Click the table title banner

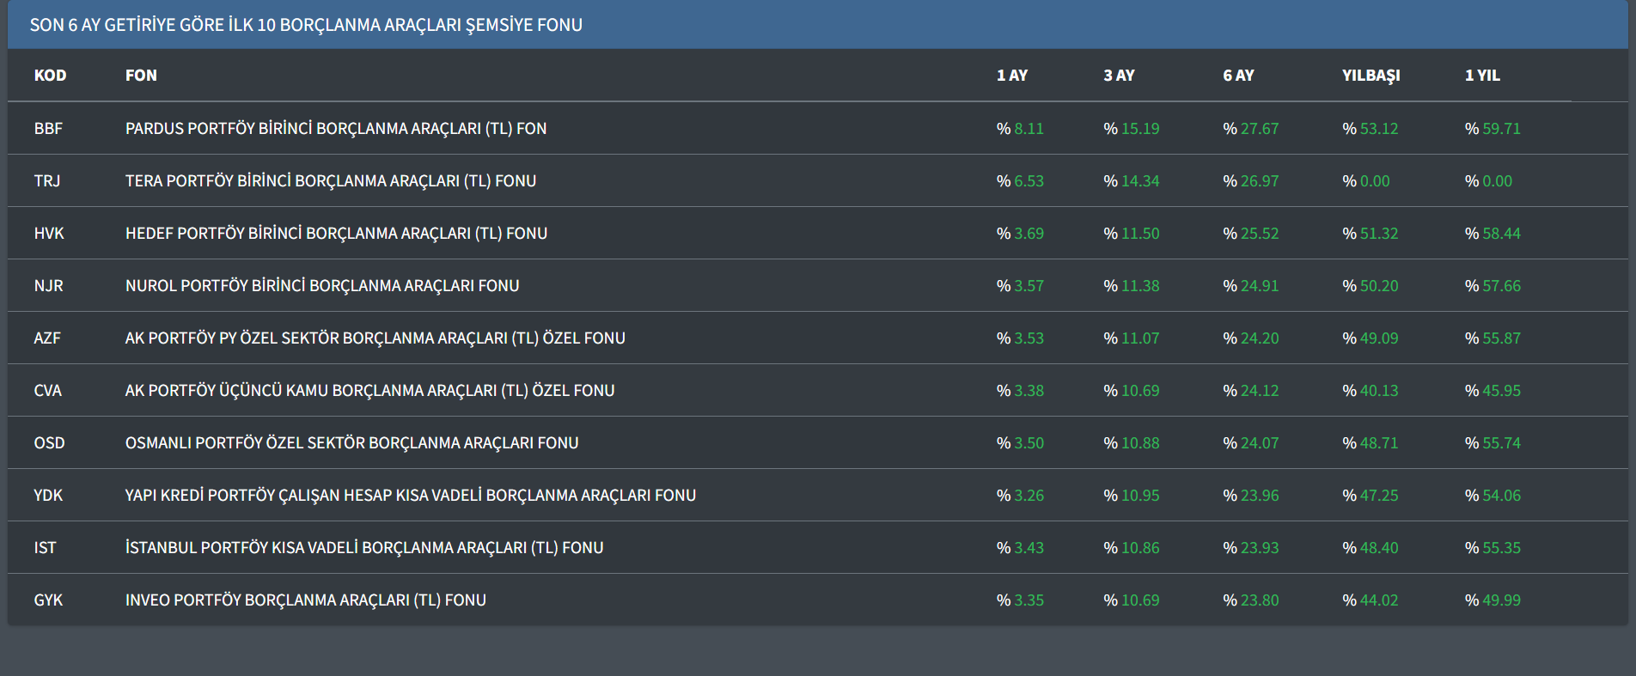point(306,25)
